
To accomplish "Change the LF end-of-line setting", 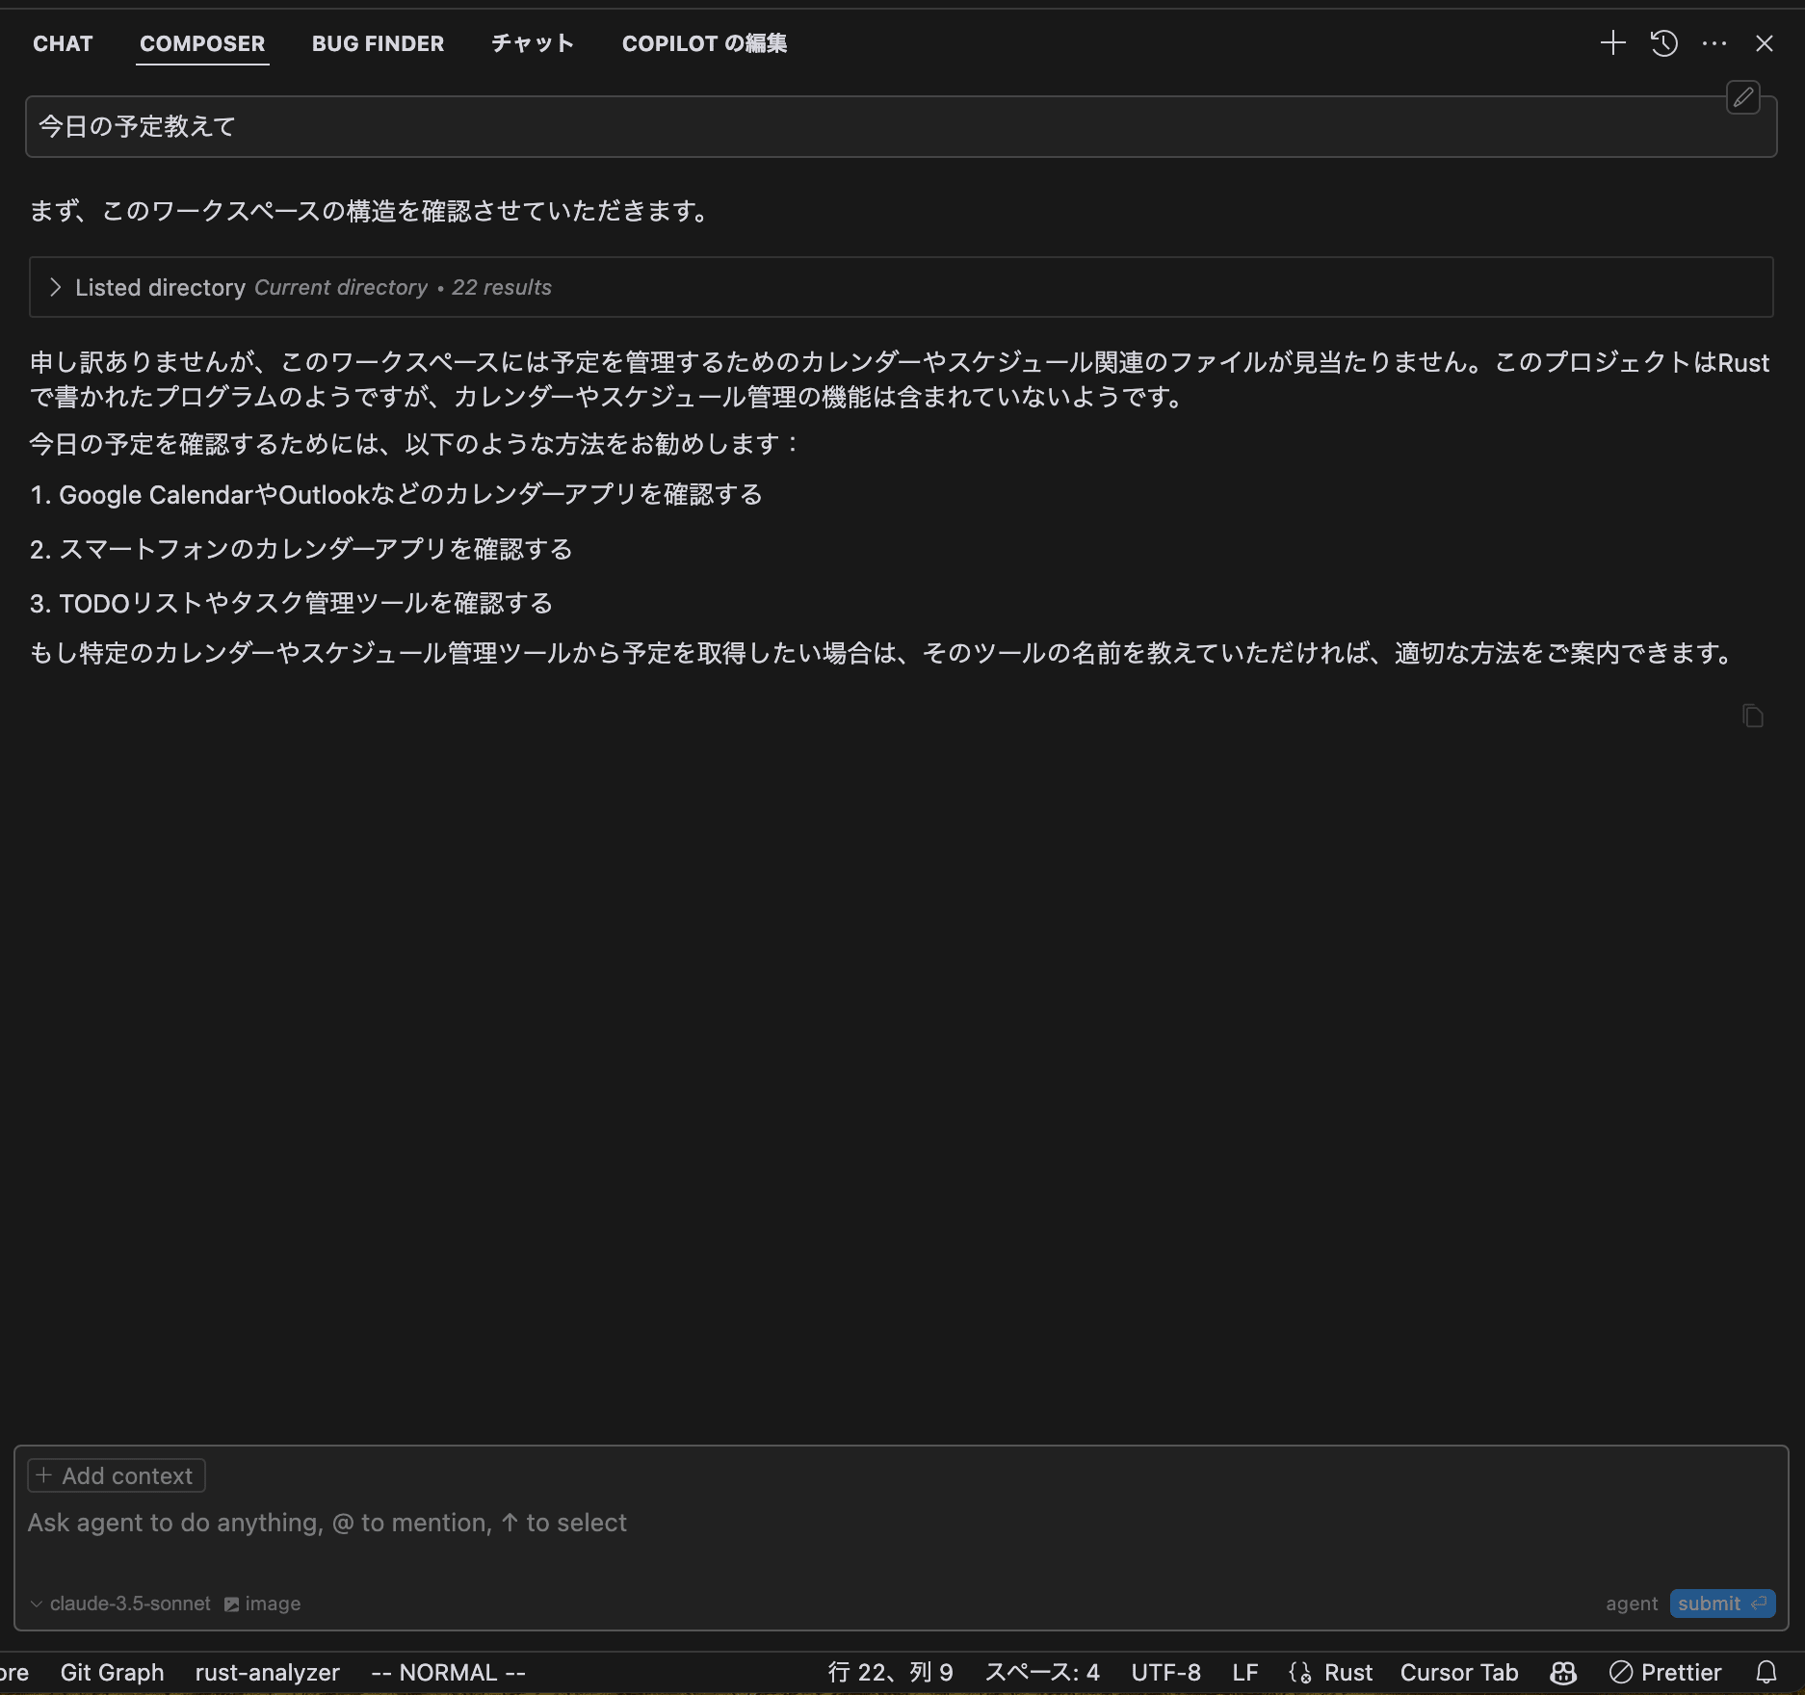I will tap(1245, 1673).
